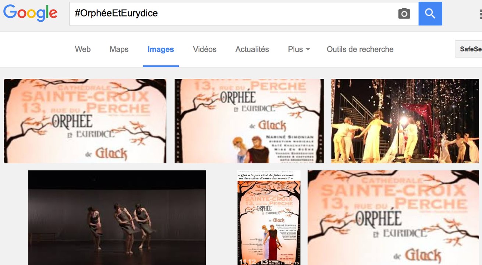The image size is (482, 265).
Task: Open the SafeSearch settings button
Action: tap(469, 49)
